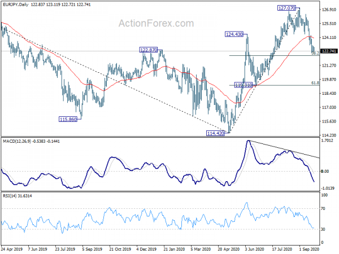339x254 pixels.
Task: Click the ActionForex.com watermark
Action: [156, 23]
